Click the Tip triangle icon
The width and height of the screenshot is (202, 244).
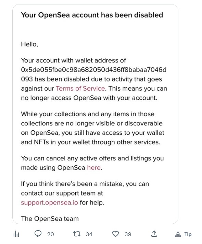coord(178,234)
